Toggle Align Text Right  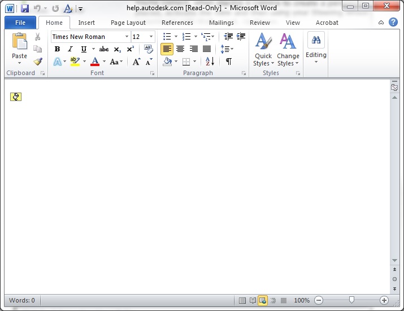[194, 49]
